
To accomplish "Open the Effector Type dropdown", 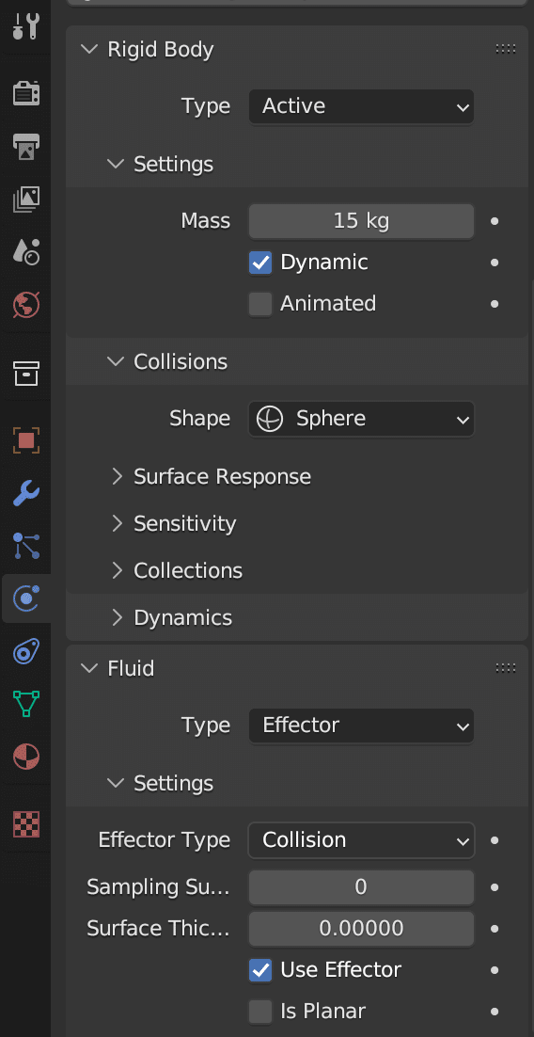I will coord(362,840).
